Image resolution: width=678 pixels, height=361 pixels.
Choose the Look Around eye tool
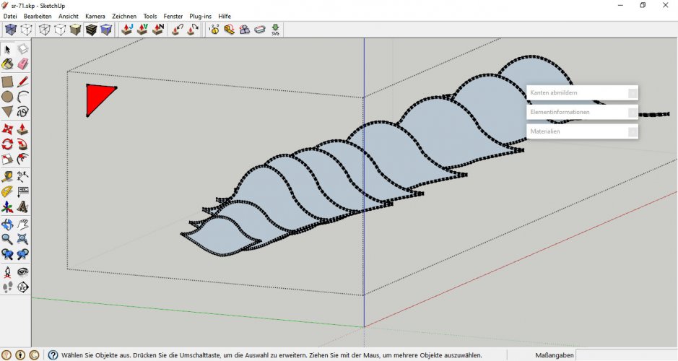pyautogui.click(x=22, y=272)
